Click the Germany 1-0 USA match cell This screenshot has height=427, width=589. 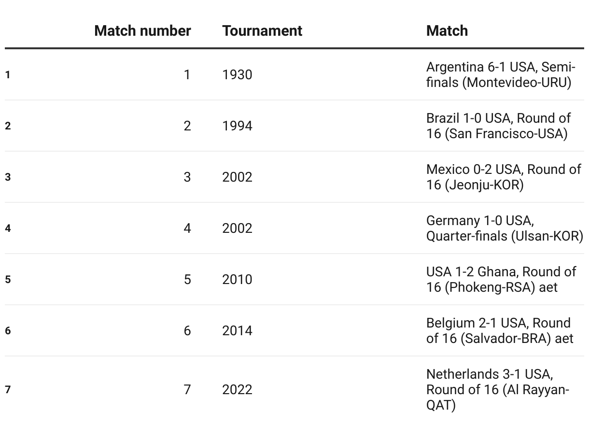[x=505, y=228]
